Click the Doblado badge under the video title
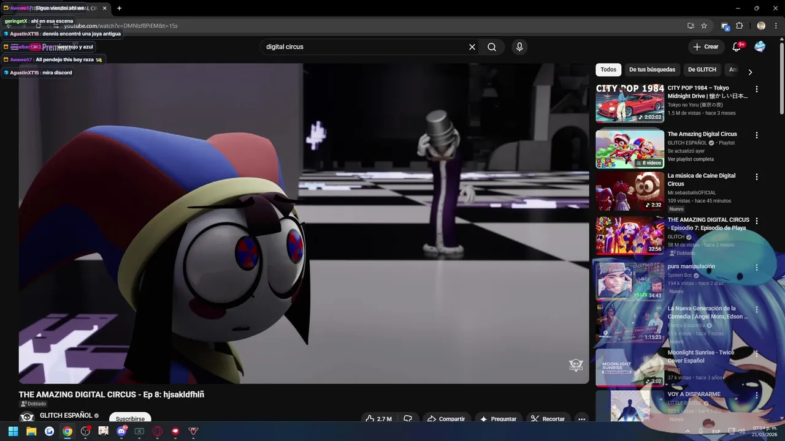The width and height of the screenshot is (785, 441). coord(33,404)
